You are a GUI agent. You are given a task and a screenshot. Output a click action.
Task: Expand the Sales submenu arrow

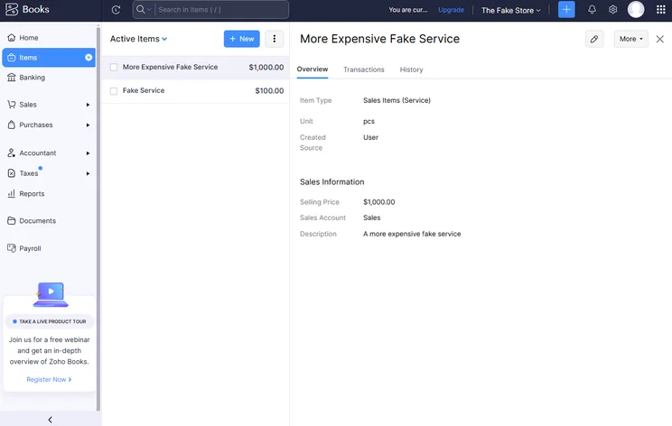(x=88, y=105)
